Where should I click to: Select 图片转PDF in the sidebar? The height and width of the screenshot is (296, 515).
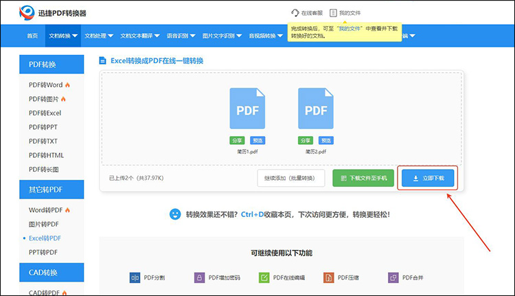tap(44, 224)
